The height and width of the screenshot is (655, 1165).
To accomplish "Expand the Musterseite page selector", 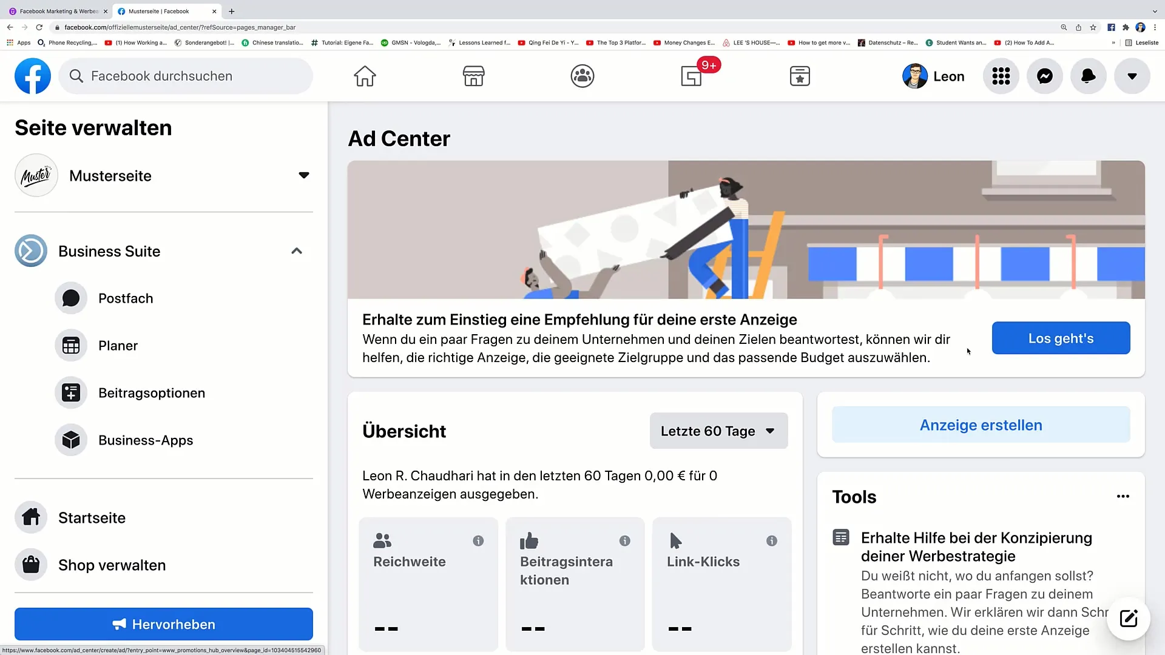I will coord(304,175).
